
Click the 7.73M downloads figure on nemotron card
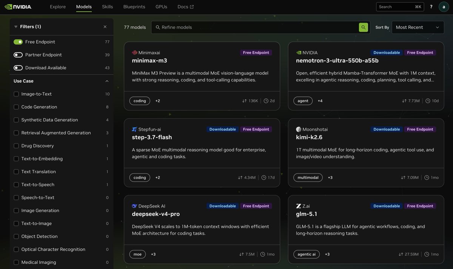[x=414, y=101]
